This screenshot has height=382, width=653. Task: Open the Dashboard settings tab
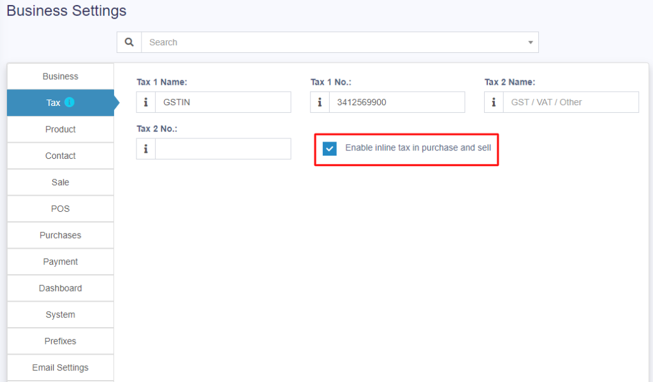click(x=61, y=288)
